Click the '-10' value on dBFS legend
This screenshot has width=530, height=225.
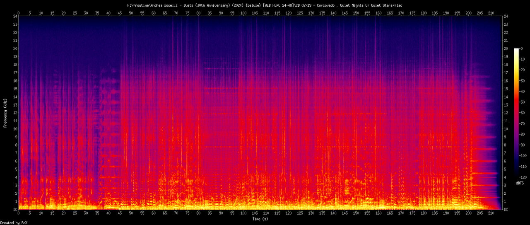[x=522, y=59]
